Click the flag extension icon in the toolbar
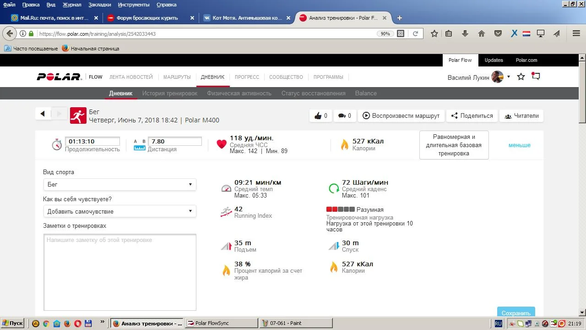 pos(526,33)
